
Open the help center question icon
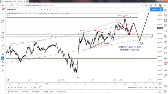coord(166,91)
